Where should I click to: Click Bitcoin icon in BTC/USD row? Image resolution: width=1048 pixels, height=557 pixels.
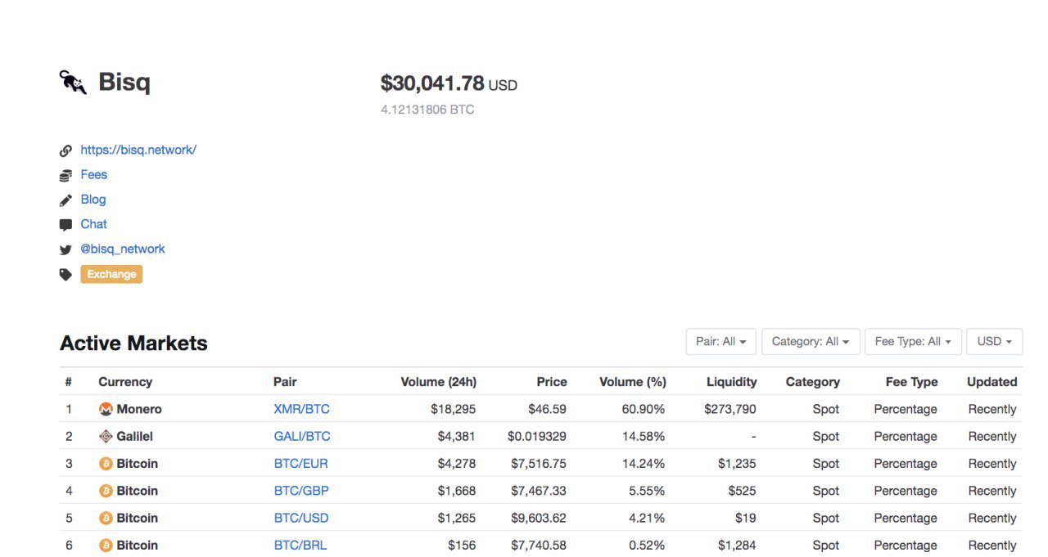click(x=106, y=518)
